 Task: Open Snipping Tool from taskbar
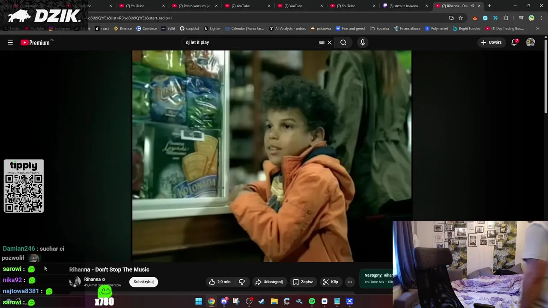(236, 301)
